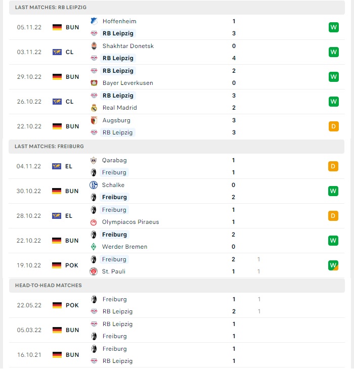Select the 22.05.22 POK head-to-head match row

click(177, 305)
